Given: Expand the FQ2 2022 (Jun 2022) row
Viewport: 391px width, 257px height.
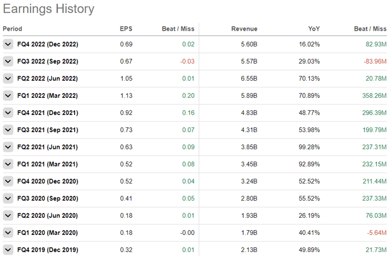Looking at the screenshot, I should [8, 79].
